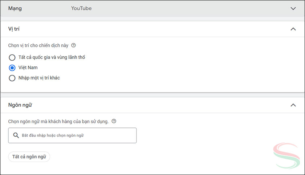The height and width of the screenshot is (175, 305).
Task: Click the 'Chọn ngôn ngữ mà khách hàng' prompt text
Action: (x=58, y=121)
